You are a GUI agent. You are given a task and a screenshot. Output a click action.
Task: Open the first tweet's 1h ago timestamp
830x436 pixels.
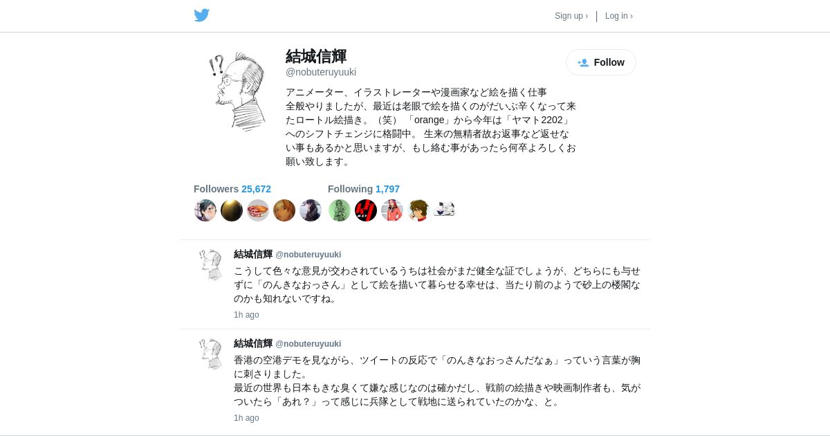click(246, 315)
